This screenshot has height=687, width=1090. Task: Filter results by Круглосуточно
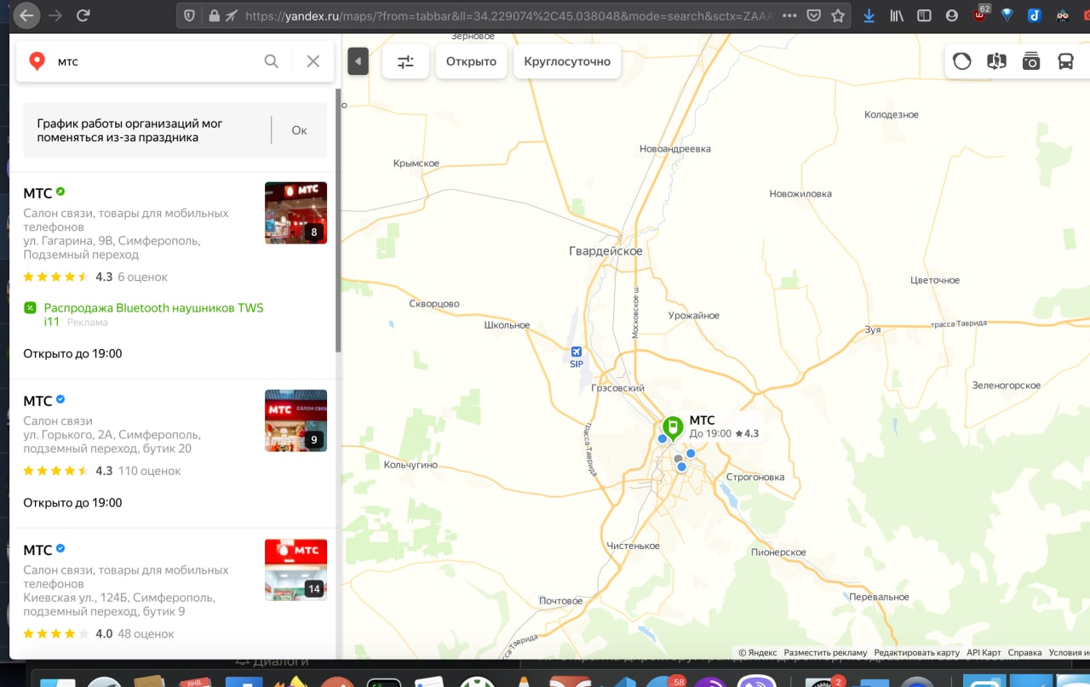[x=567, y=61]
